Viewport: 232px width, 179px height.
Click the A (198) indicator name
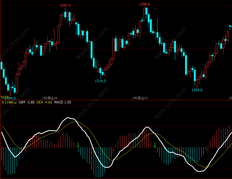(x=7, y=102)
